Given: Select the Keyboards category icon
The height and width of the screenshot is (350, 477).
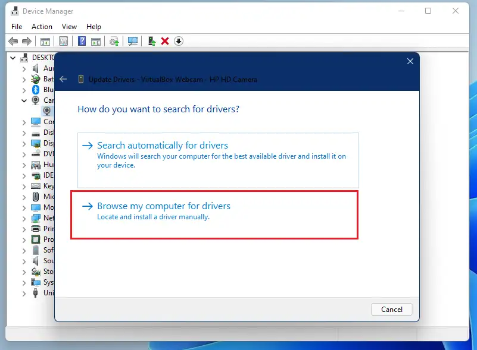Looking at the screenshot, I should pos(36,186).
